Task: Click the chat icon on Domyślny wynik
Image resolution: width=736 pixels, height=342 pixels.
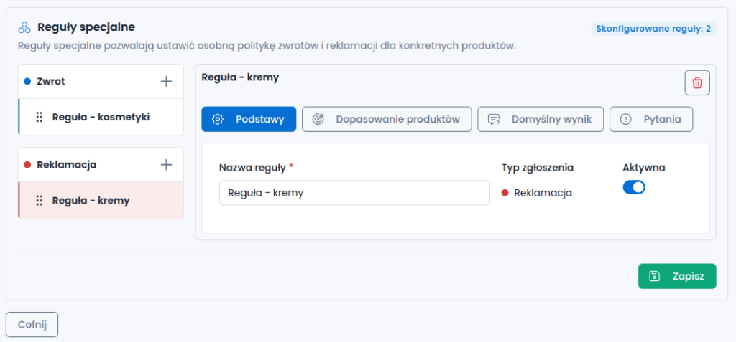Action: 493,119
